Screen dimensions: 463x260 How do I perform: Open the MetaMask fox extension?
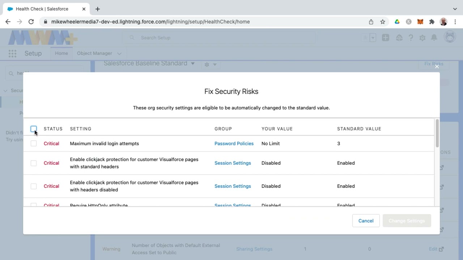420,22
